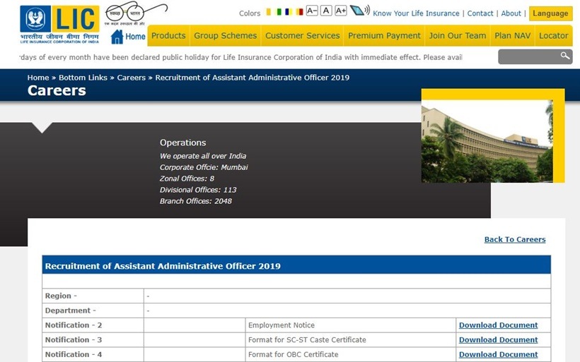580x362 pixels.
Task: Click the Operations heading
Action: pyautogui.click(x=182, y=143)
